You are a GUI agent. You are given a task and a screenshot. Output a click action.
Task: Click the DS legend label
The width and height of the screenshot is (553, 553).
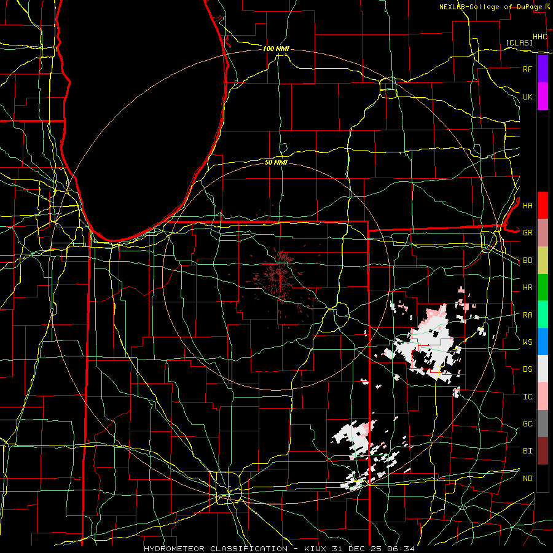point(527,369)
